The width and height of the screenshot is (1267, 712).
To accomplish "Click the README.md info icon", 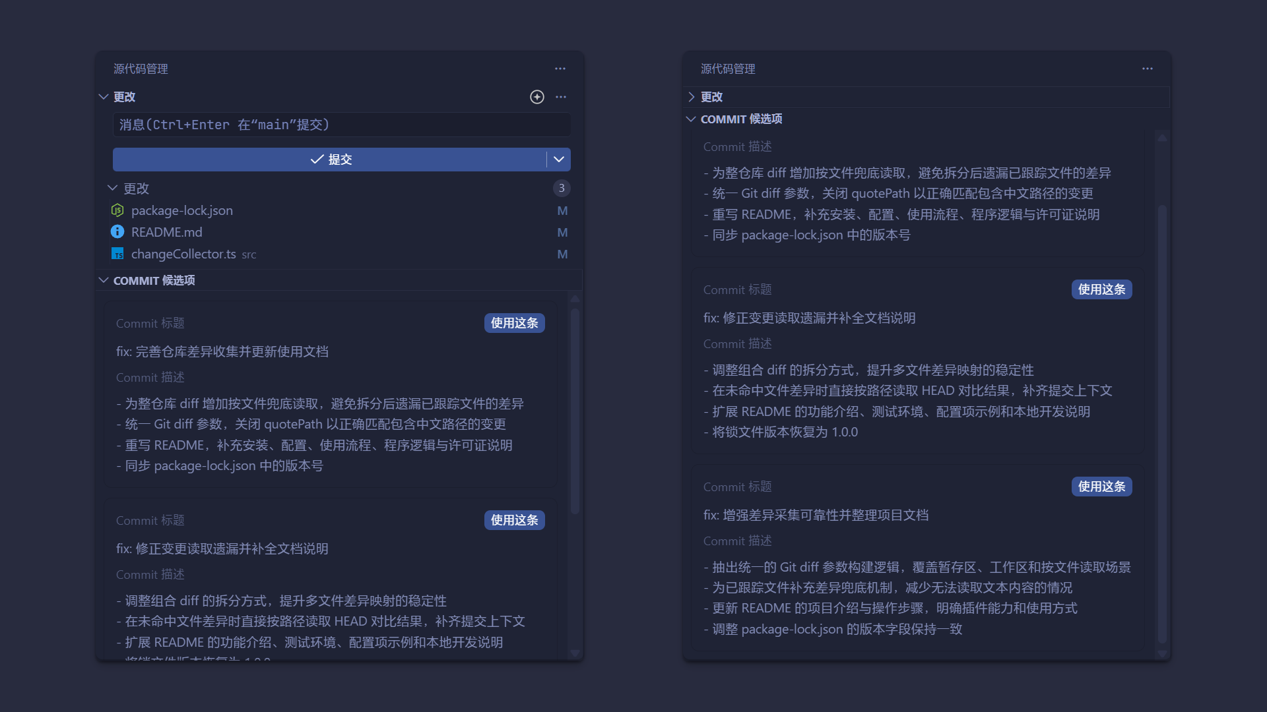I will point(117,232).
